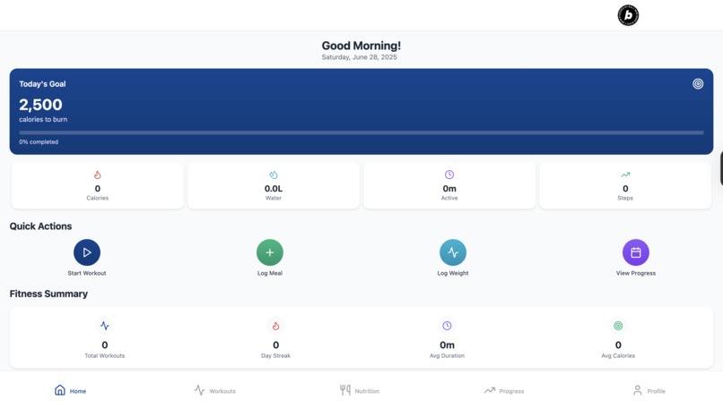723x409 pixels.
Task: Click the Good Morning! heading
Action: click(x=361, y=46)
